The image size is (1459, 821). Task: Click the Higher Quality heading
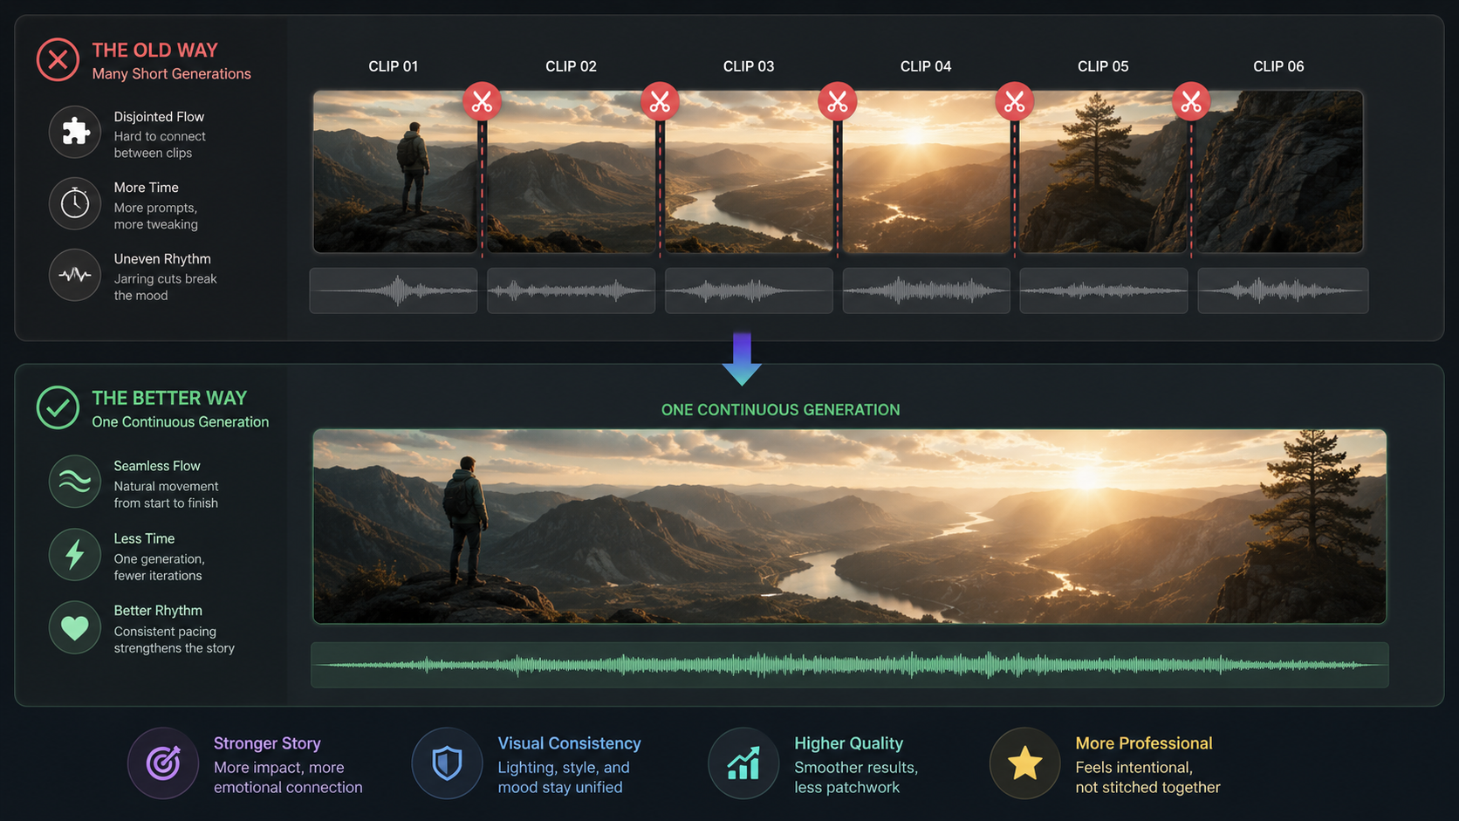[x=848, y=743]
